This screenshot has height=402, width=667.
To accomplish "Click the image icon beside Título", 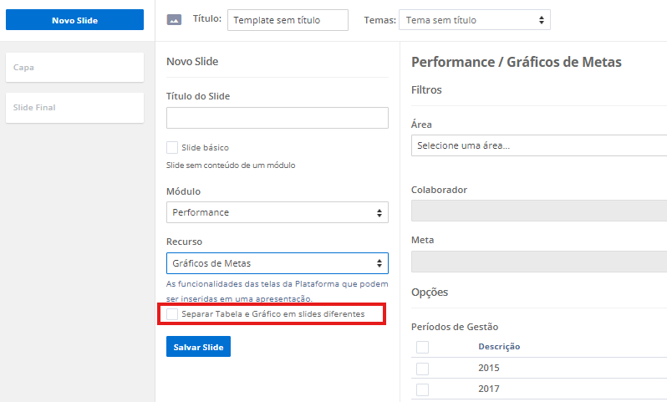I will tap(174, 19).
